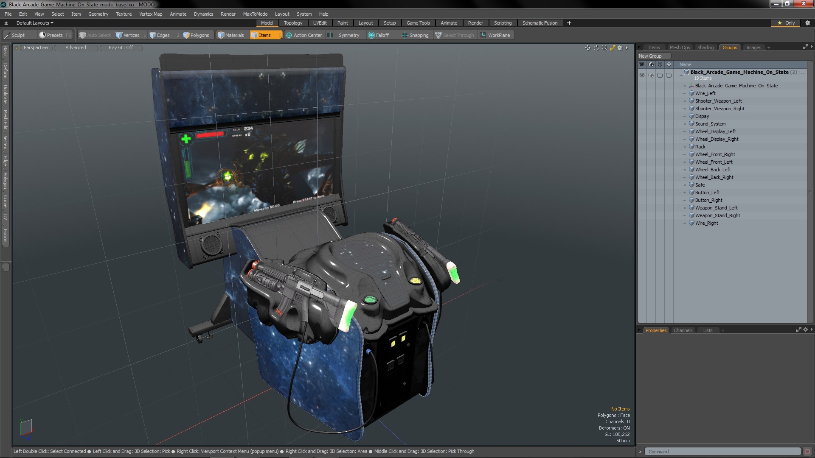Select the Wire_Right item
The image size is (815, 458).
(706, 223)
